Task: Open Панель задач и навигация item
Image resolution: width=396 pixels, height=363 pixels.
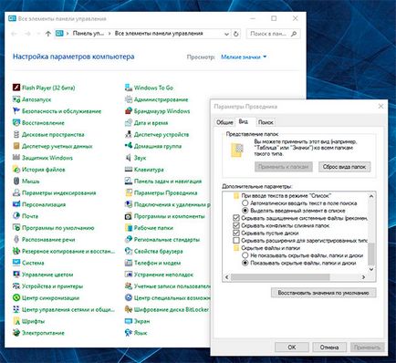Action: [168, 181]
